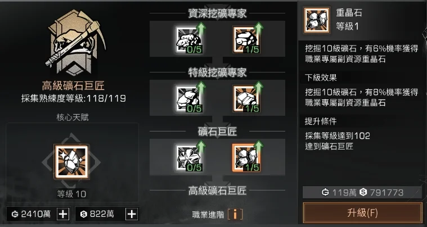Add silver currency with the plus beside 822萬
This screenshot has width=427, height=227.
coord(132,214)
